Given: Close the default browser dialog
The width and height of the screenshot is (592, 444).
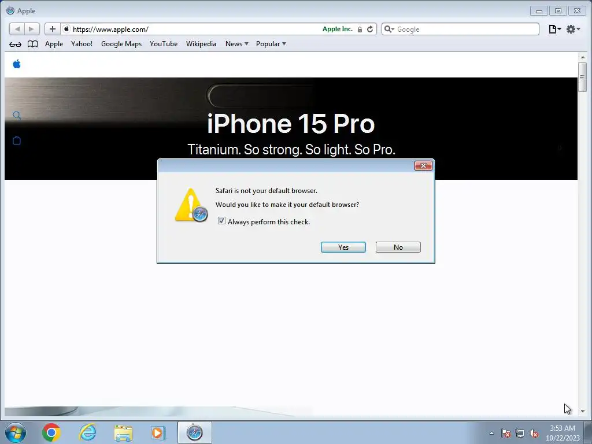Looking at the screenshot, I should (x=423, y=165).
